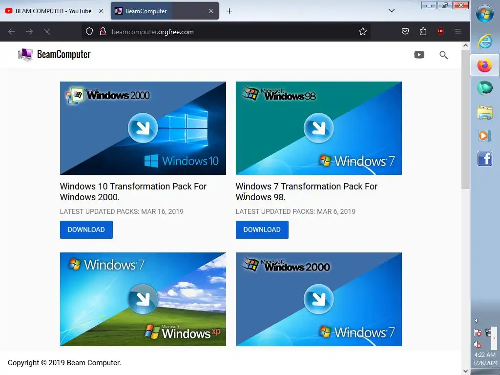The image size is (500, 375).
Task: Open the Windows 7 to Windows XP thumbnail
Action: tap(143, 299)
